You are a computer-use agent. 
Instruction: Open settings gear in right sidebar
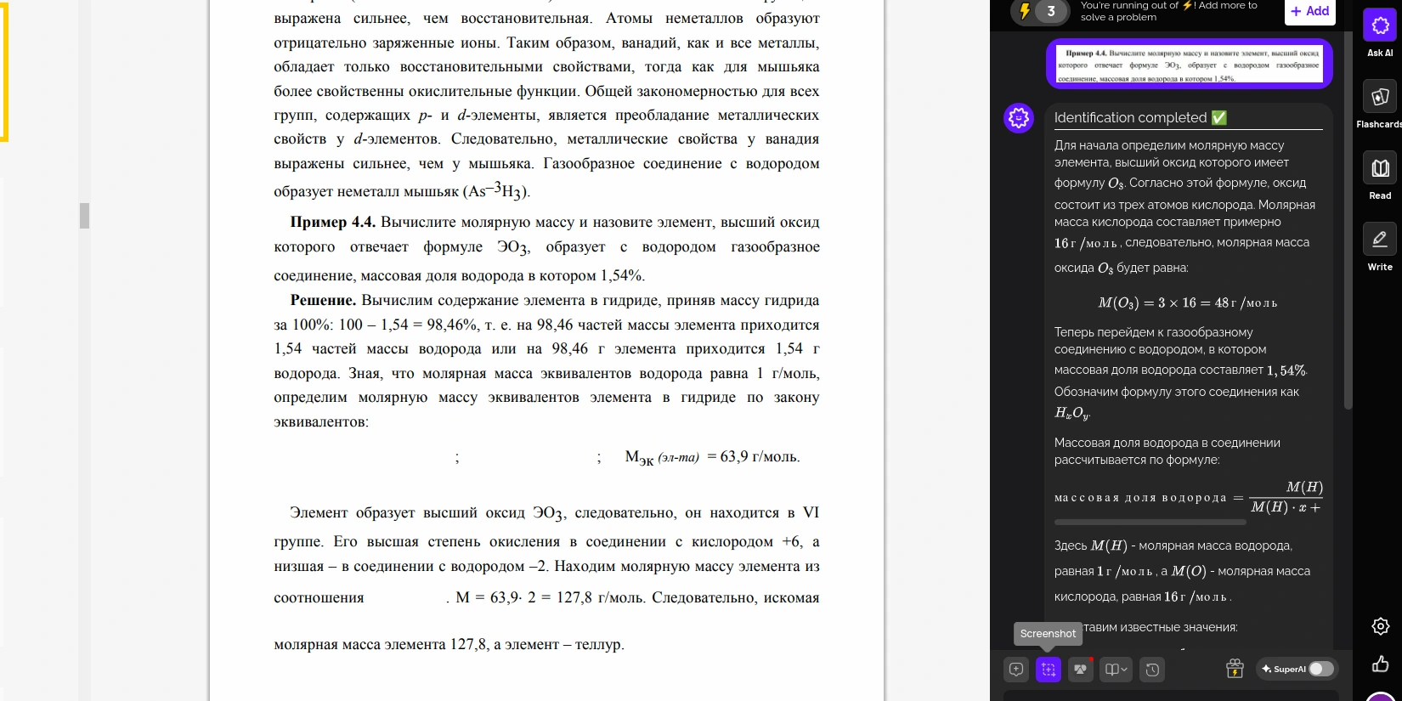click(1381, 626)
